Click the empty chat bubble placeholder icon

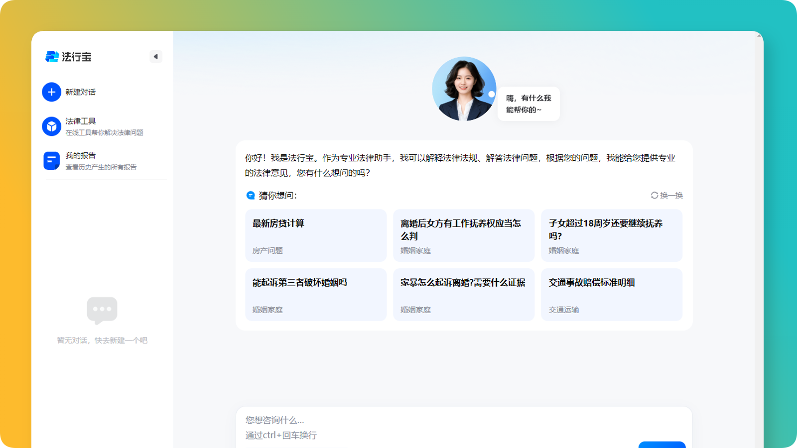tap(102, 311)
